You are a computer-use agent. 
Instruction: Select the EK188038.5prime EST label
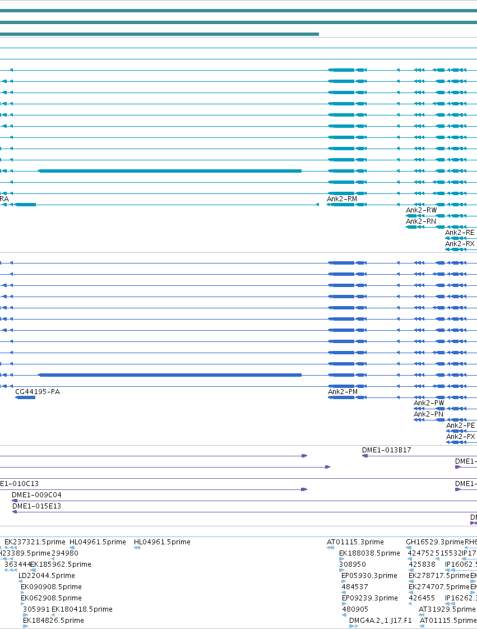click(369, 553)
